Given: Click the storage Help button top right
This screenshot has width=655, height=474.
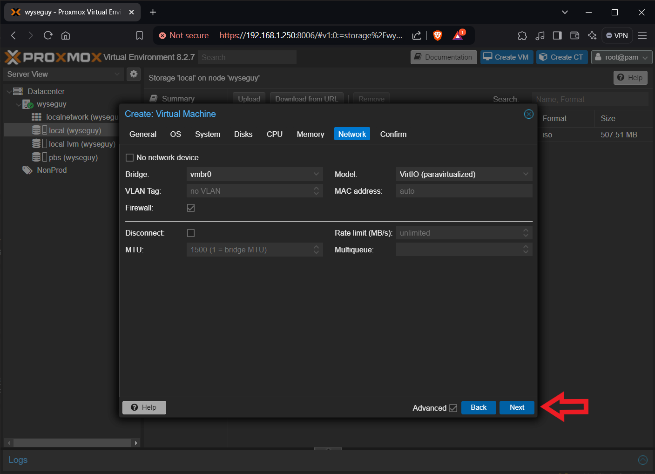Looking at the screenshot, I should pyautogui.click(x=630, y=78).
